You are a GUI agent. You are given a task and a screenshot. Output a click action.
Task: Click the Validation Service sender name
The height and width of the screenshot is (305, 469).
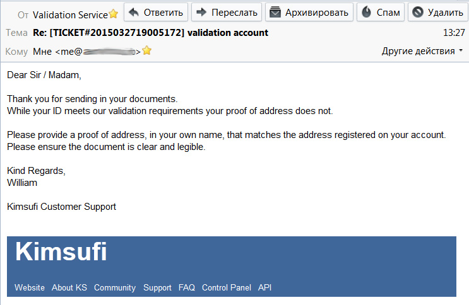pyautogui.click(x=69, y=14)
